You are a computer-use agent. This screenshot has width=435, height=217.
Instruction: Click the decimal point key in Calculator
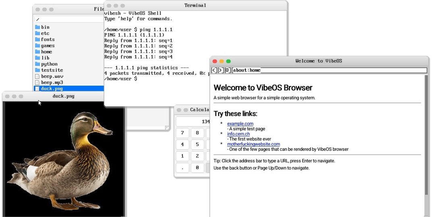click(182, 168)
